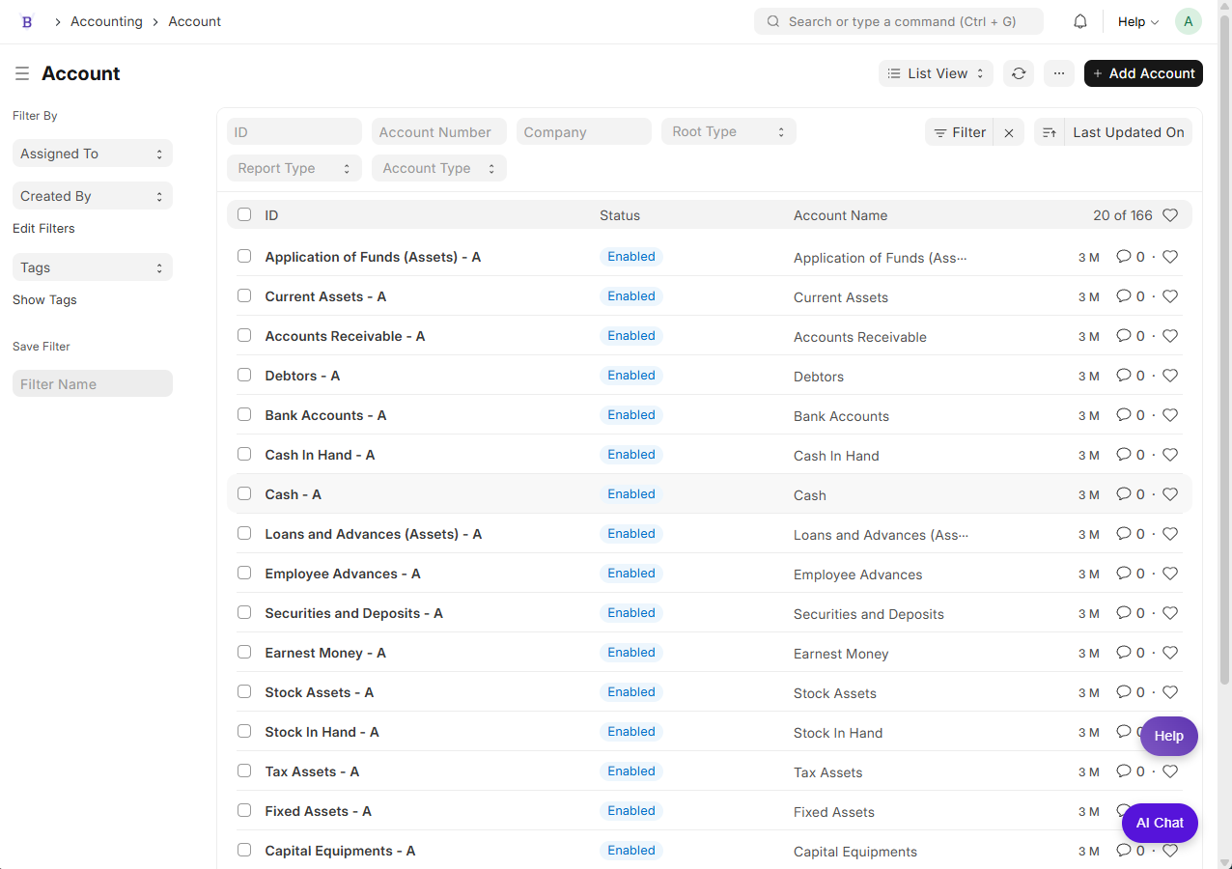Toggle the sidebar hamburger icon
Screen dimensions: 1232x869
pos(22,73)
